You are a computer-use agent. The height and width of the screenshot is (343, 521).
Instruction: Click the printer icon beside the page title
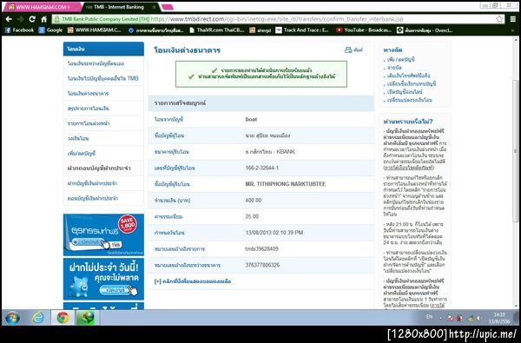click(x=348, y=49)
